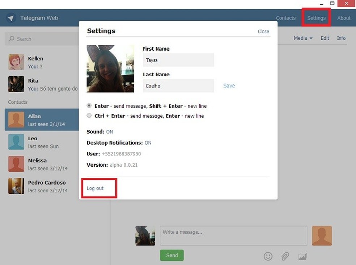Select the Enter to send message option
356x265 pixels.
coord(89,106)
